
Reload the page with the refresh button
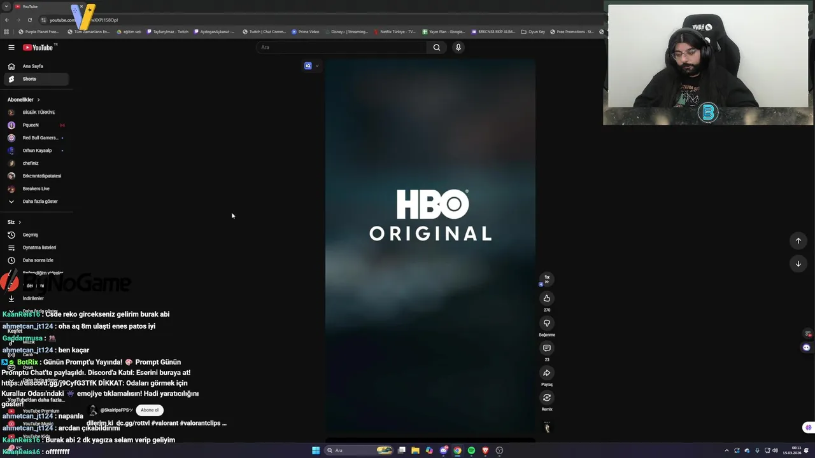(29, 20)
